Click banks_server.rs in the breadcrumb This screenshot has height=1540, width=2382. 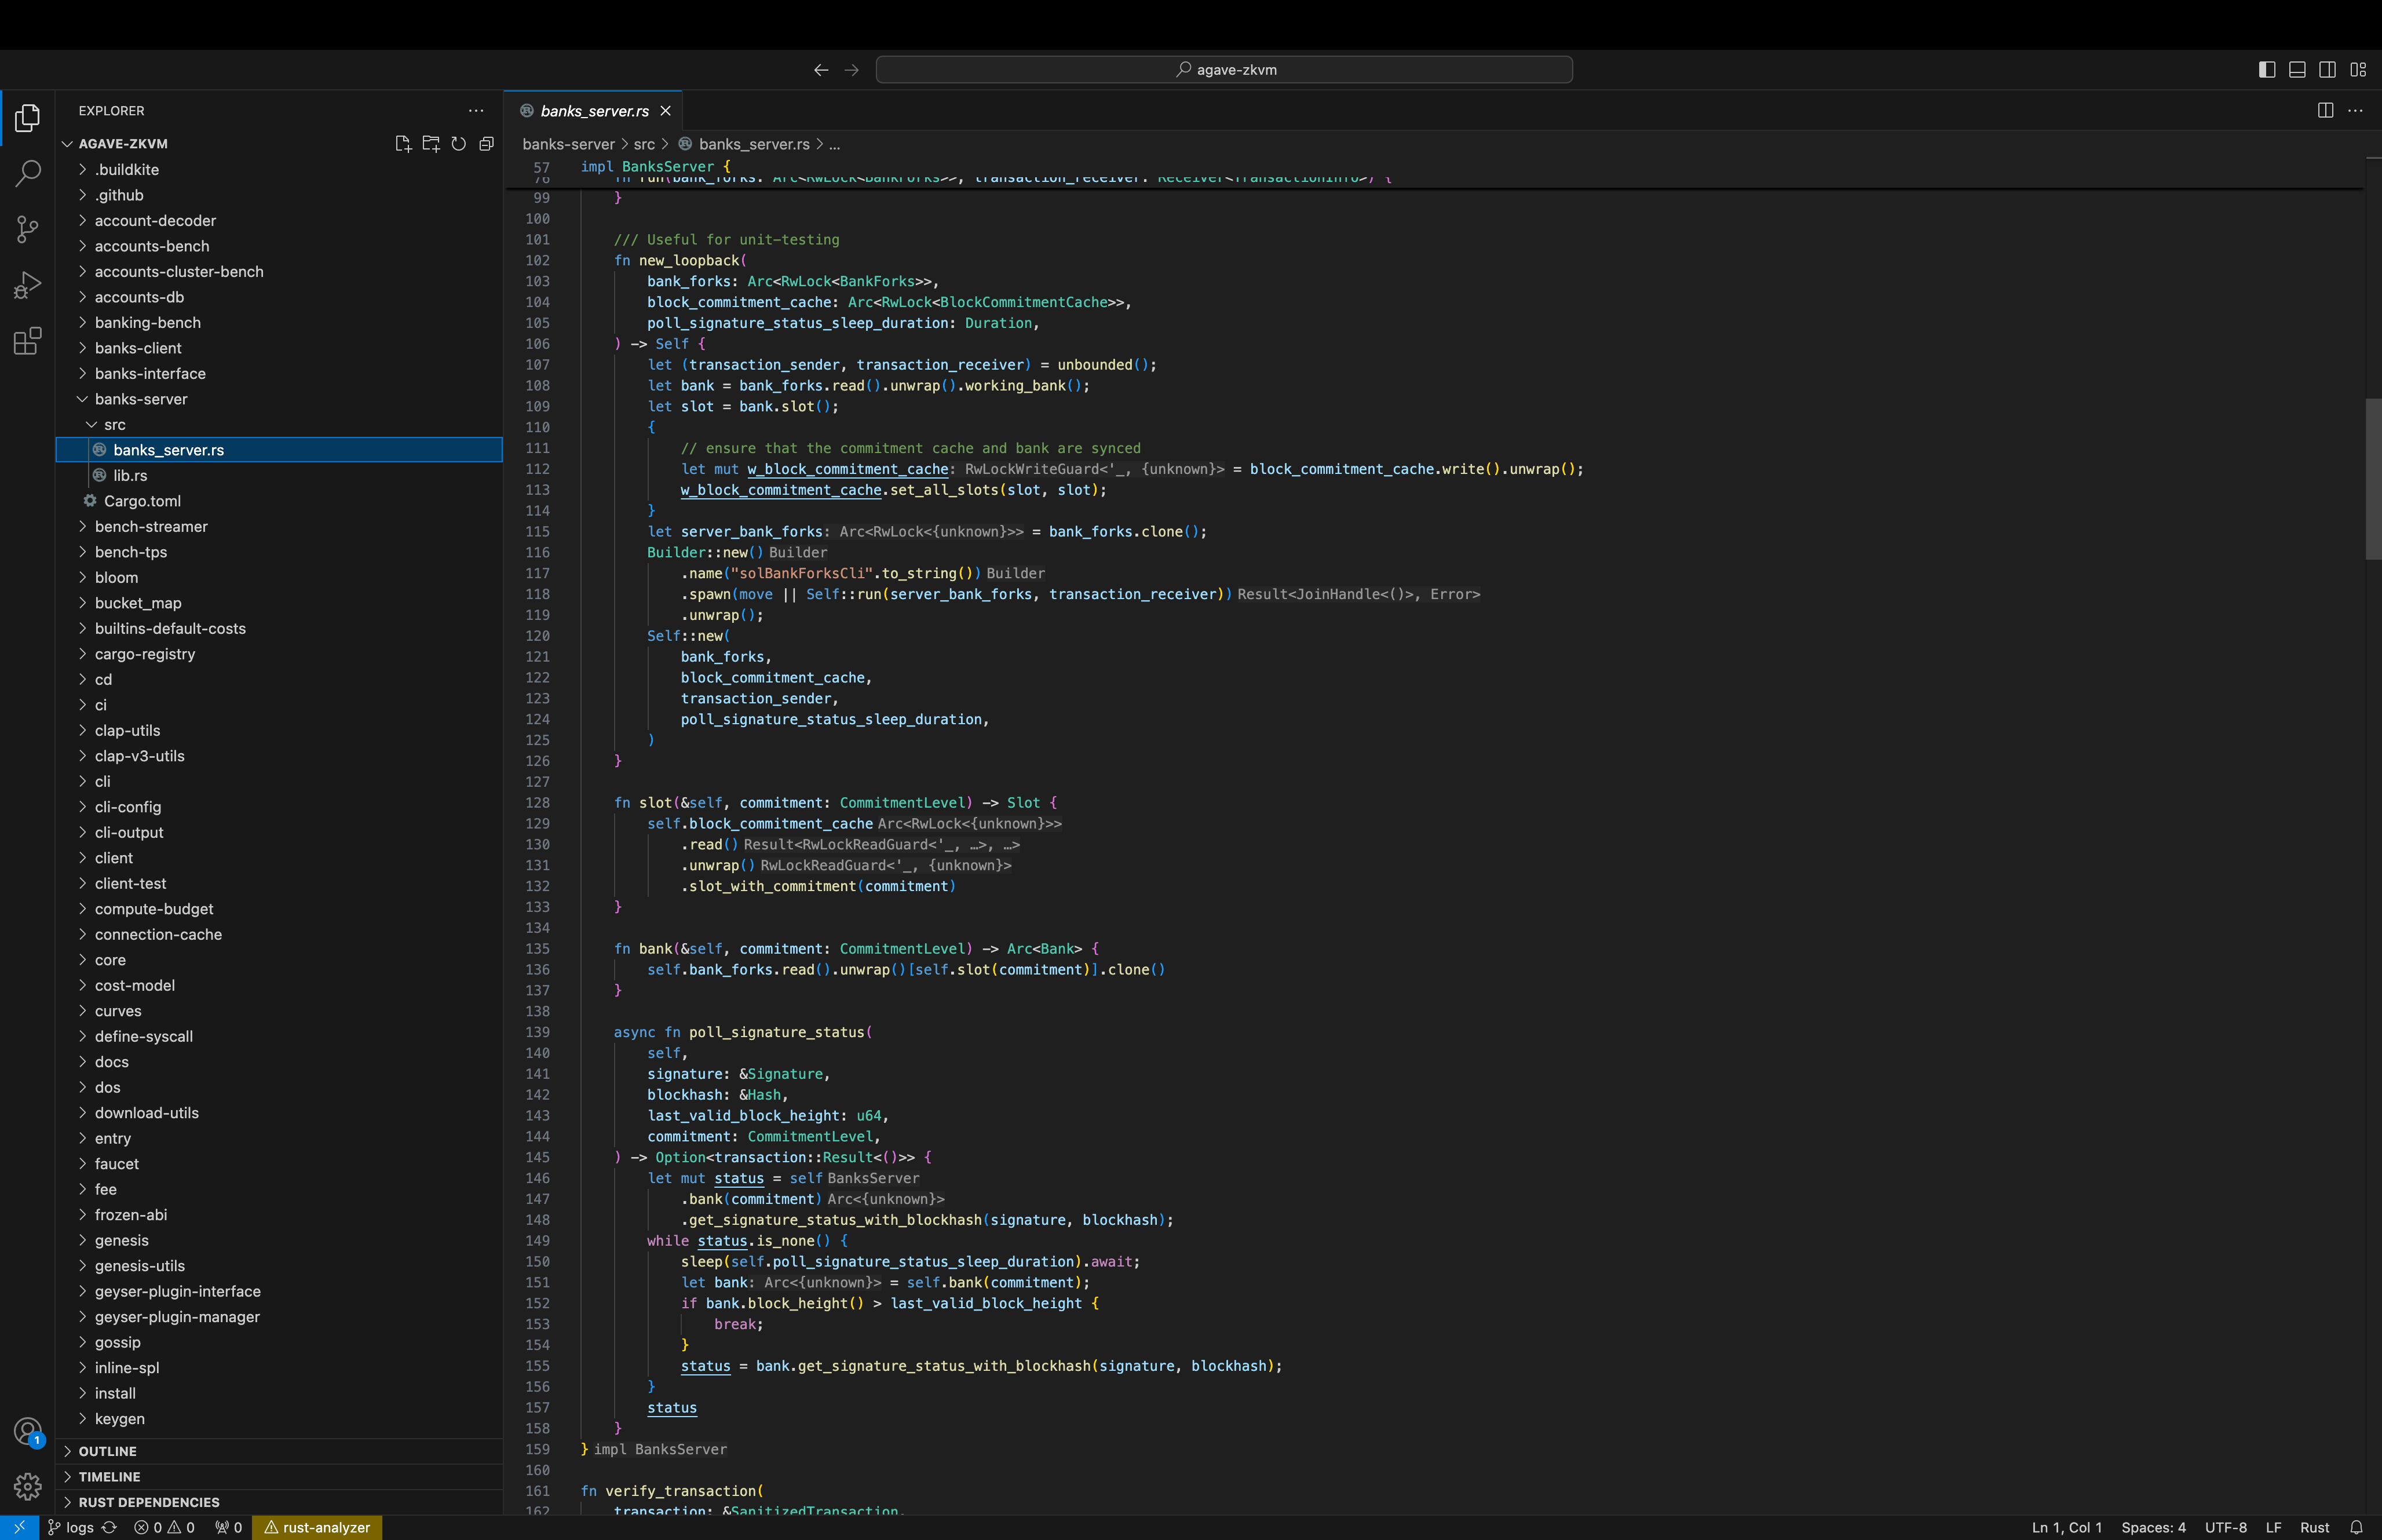pyautogui.click(x=754, y=144)
